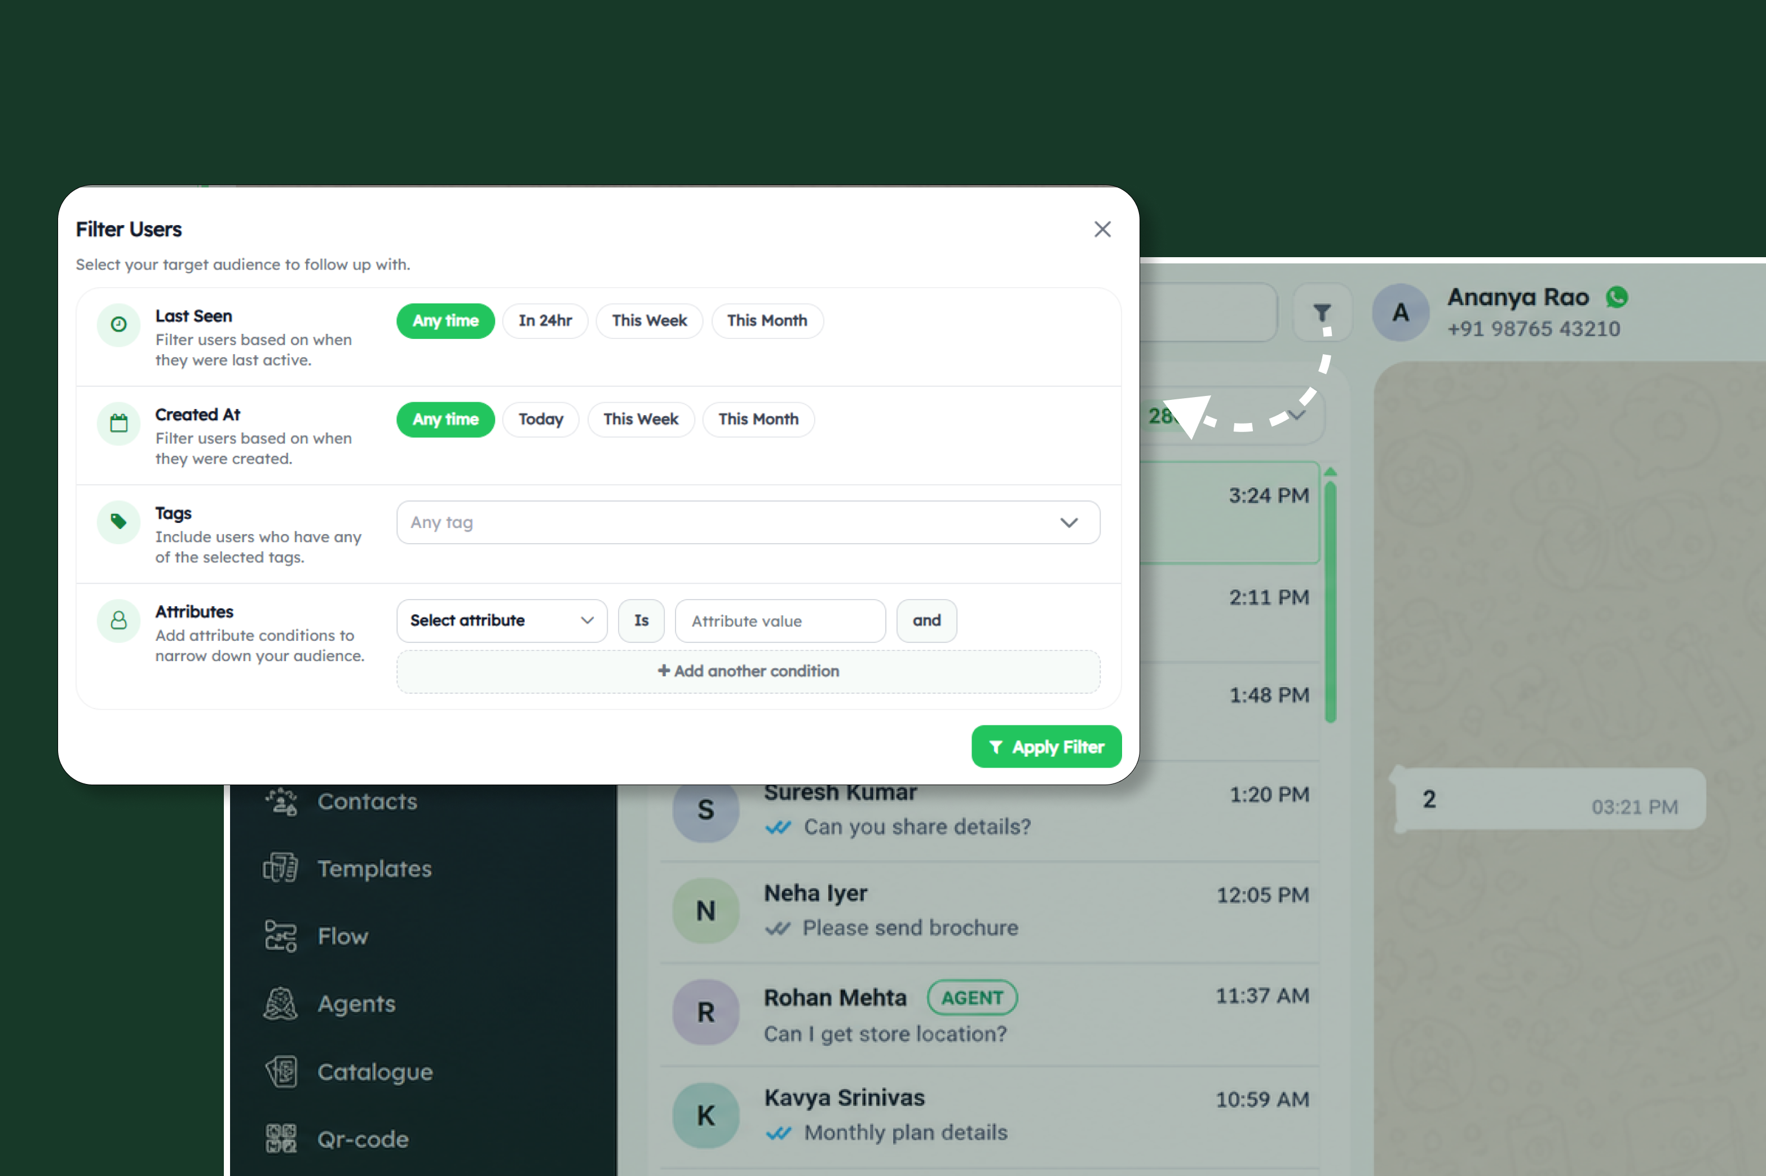Click Kavya Srinivas's K avatar
Viewport: 1766px width, 1176px height.
coord(705,1115)
